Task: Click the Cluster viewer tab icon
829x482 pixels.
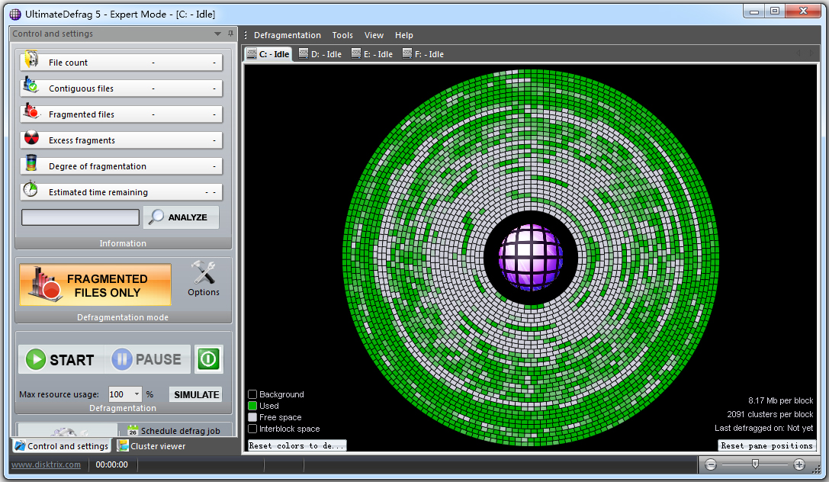Action: [123, 445]
